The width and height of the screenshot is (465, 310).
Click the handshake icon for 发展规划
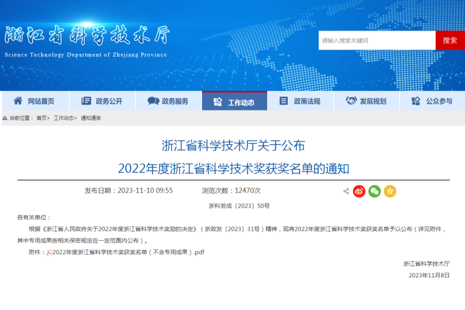tap(351, 101)
